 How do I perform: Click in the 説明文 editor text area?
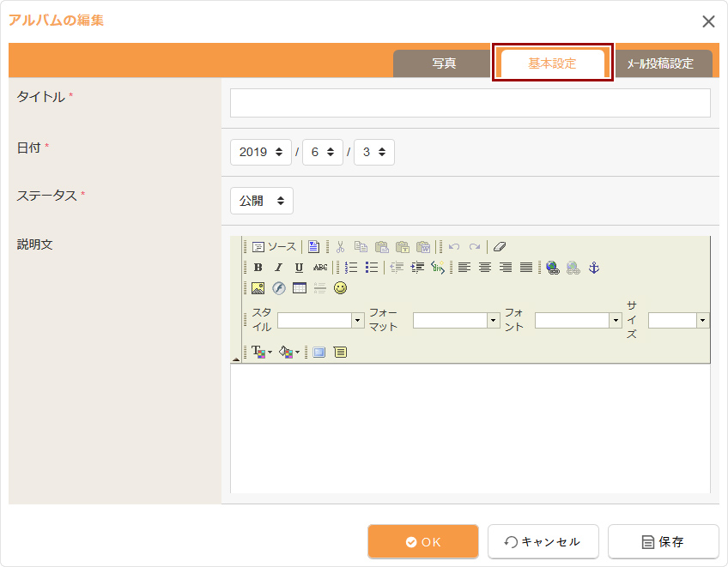point(470,428)
